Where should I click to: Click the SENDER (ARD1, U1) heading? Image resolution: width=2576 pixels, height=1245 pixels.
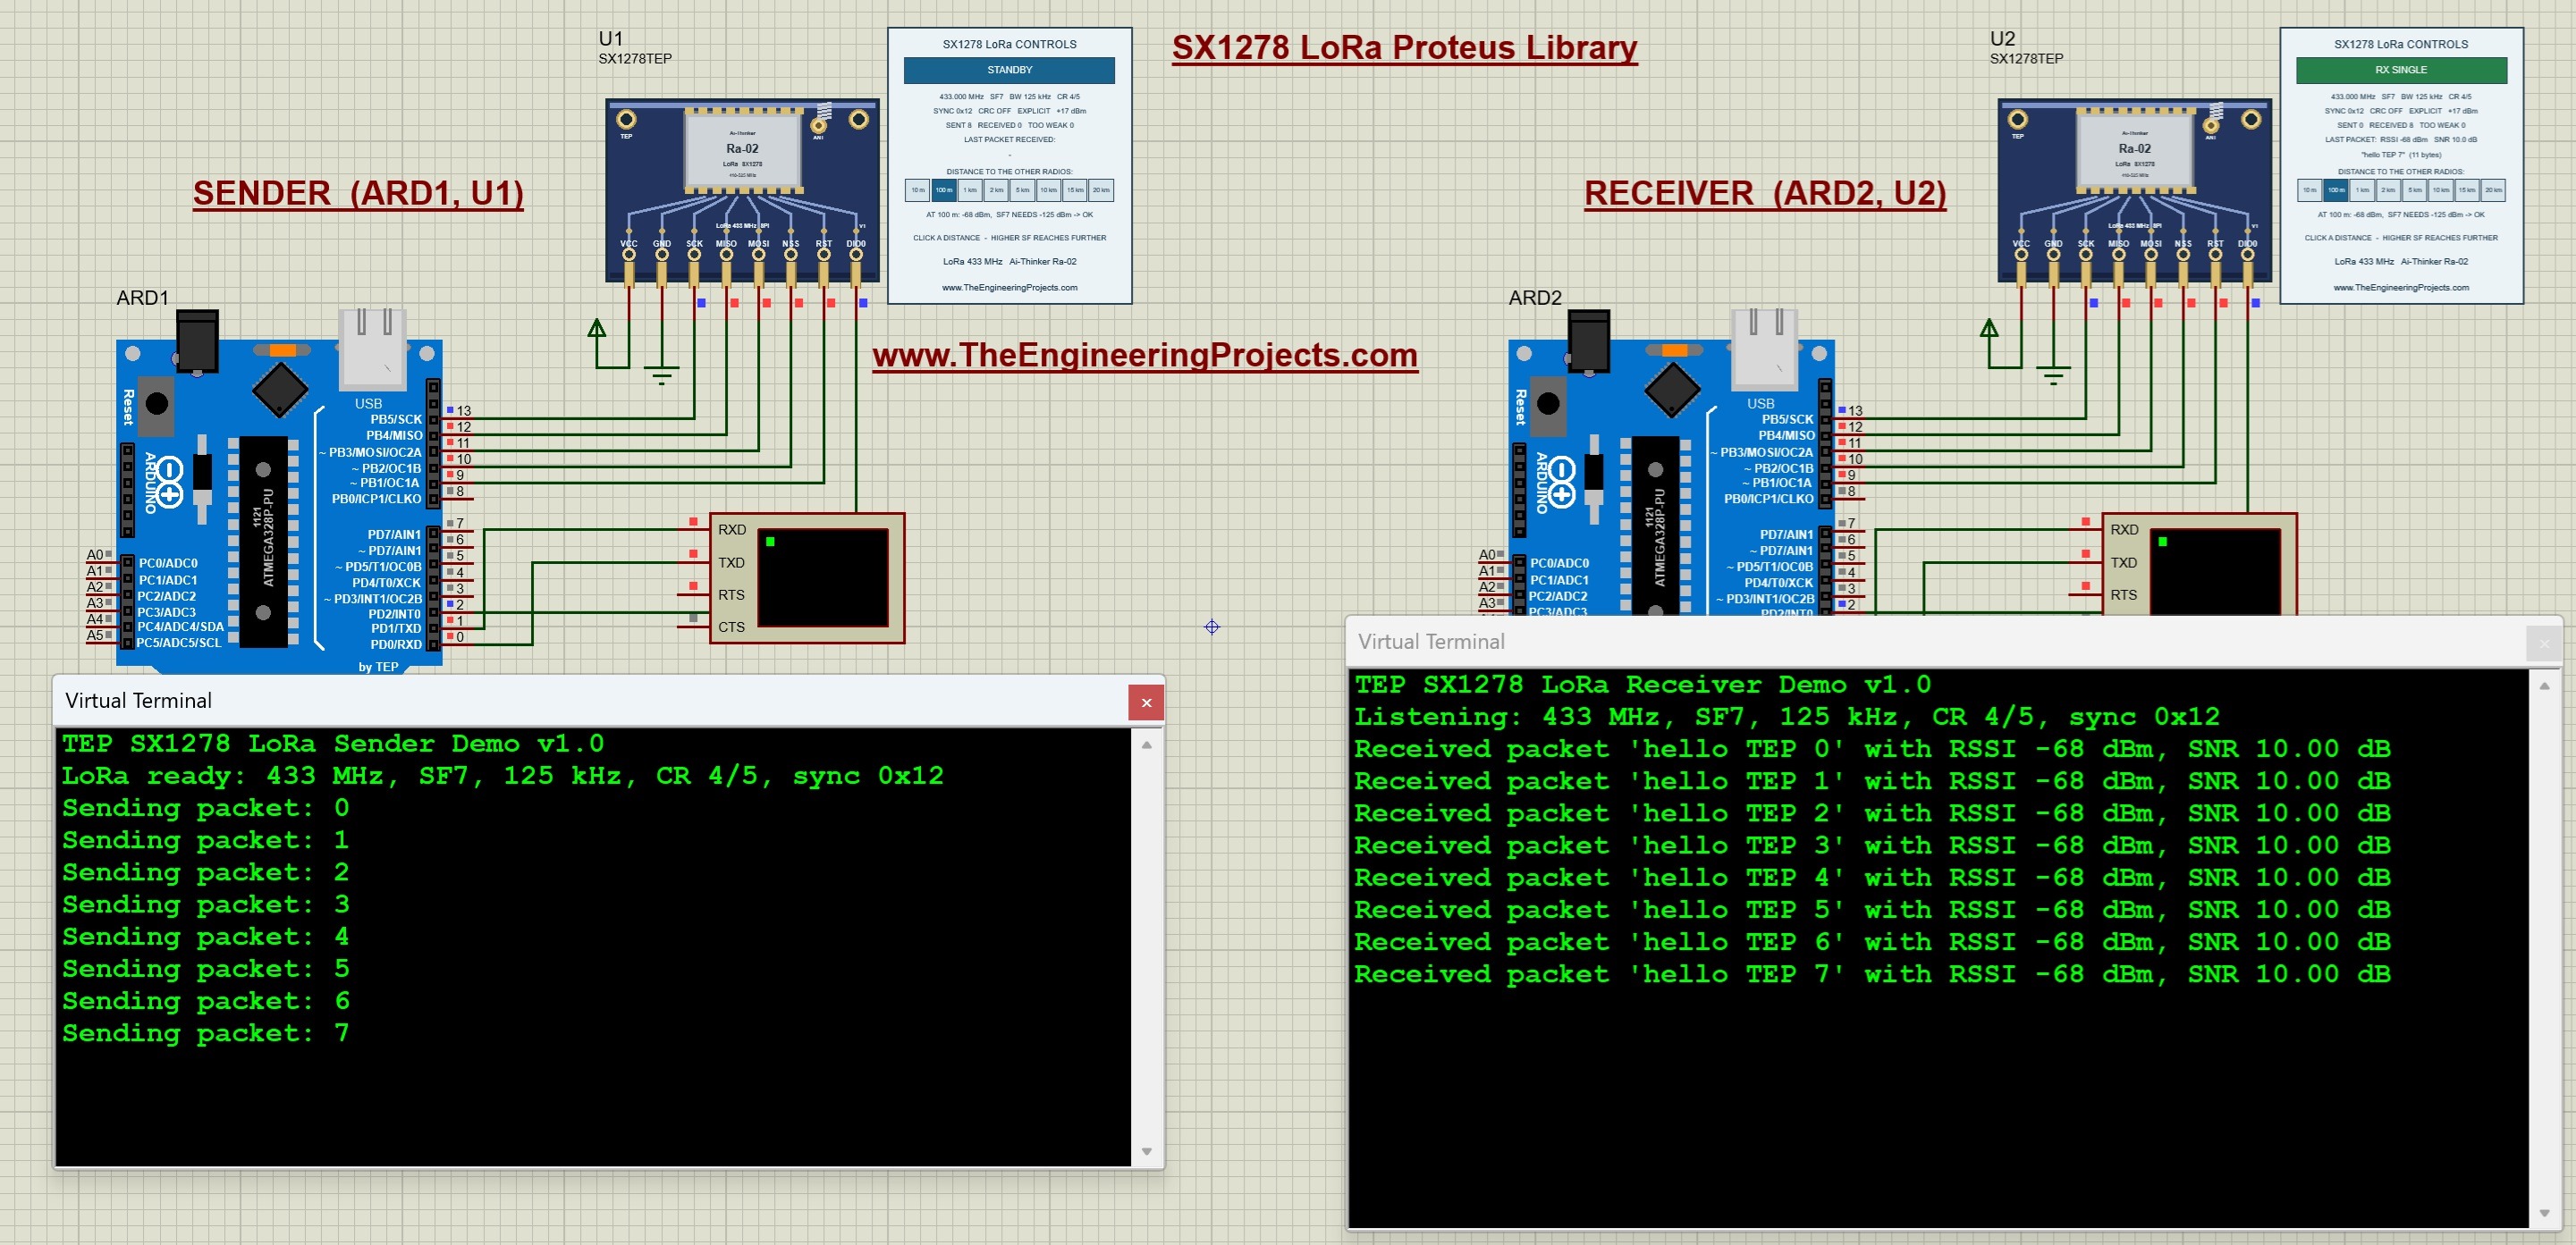[358, 193]
